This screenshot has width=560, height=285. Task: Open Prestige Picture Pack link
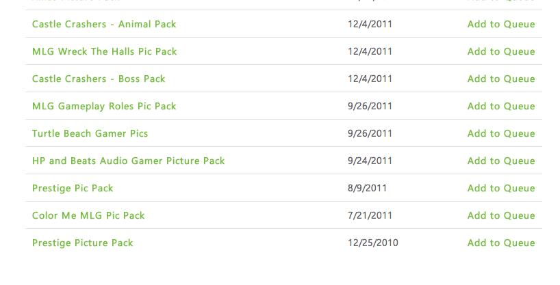[x=83, y=243]
